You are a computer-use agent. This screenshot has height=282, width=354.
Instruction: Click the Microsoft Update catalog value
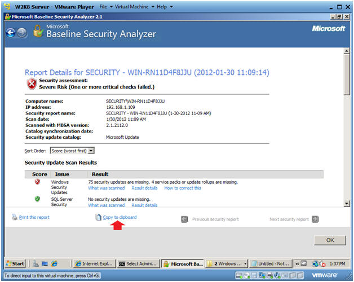click(x=122, y=137)
